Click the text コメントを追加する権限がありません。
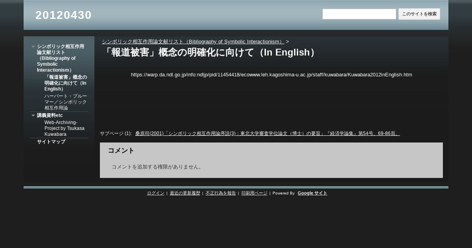The width and height of the screenshot is (472, 248). tap(158, 167)
